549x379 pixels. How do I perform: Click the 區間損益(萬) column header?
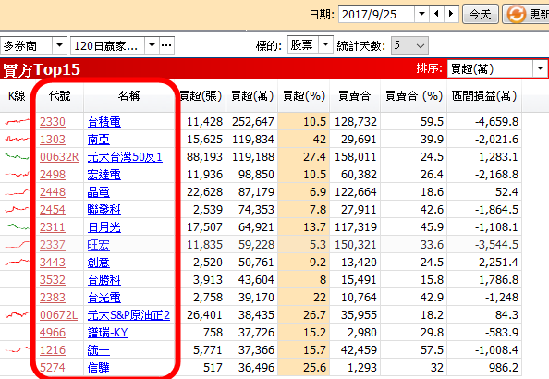click(x=484, y=95)
